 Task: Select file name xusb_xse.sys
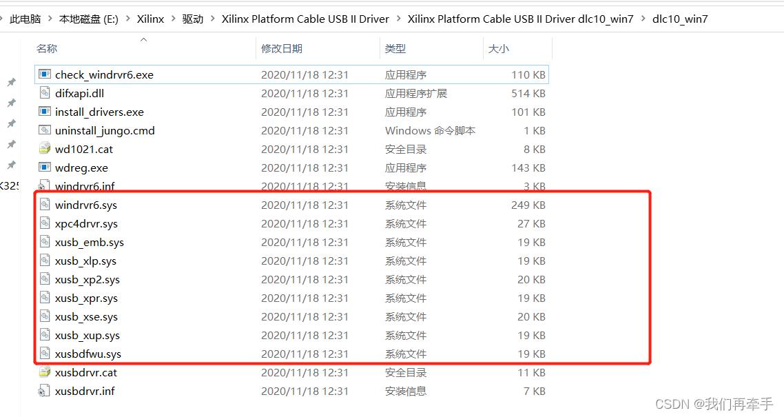click(87, 317)
